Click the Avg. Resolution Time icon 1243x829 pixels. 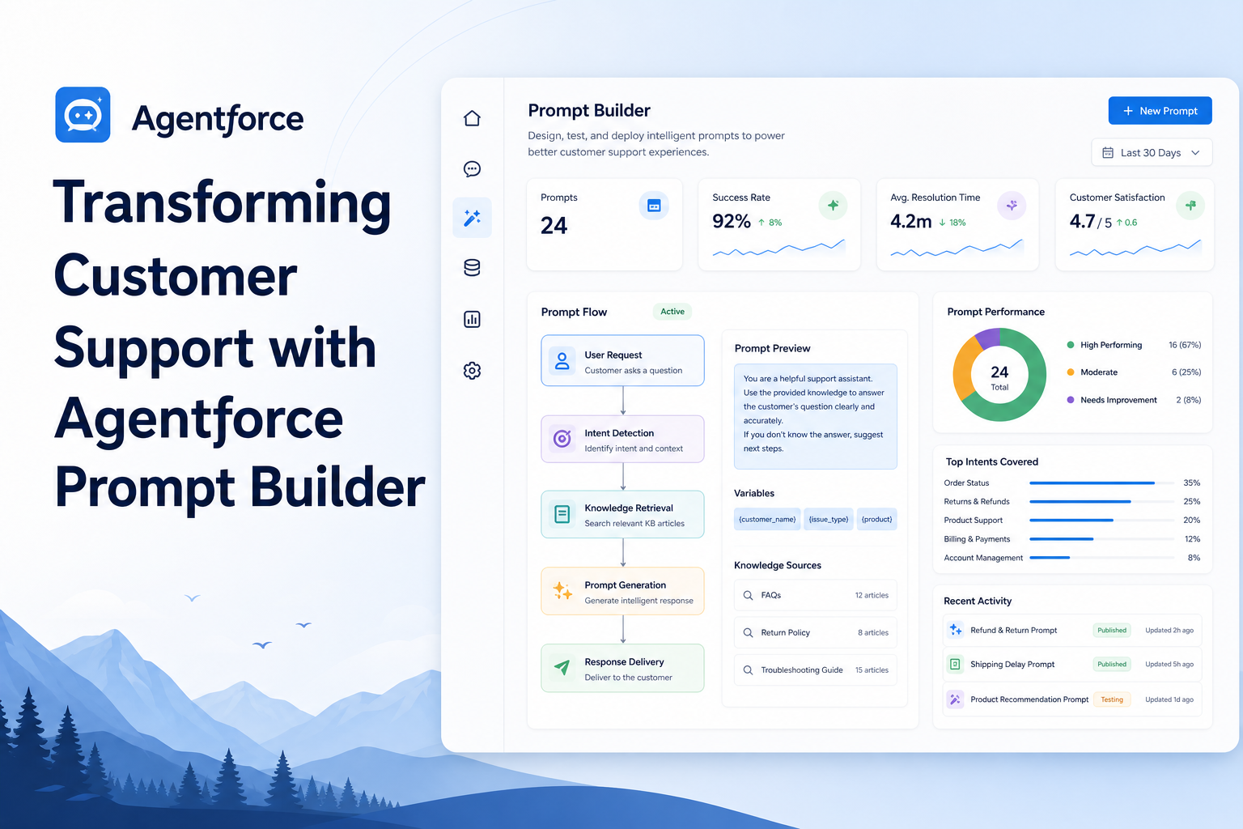(1012, 206)
